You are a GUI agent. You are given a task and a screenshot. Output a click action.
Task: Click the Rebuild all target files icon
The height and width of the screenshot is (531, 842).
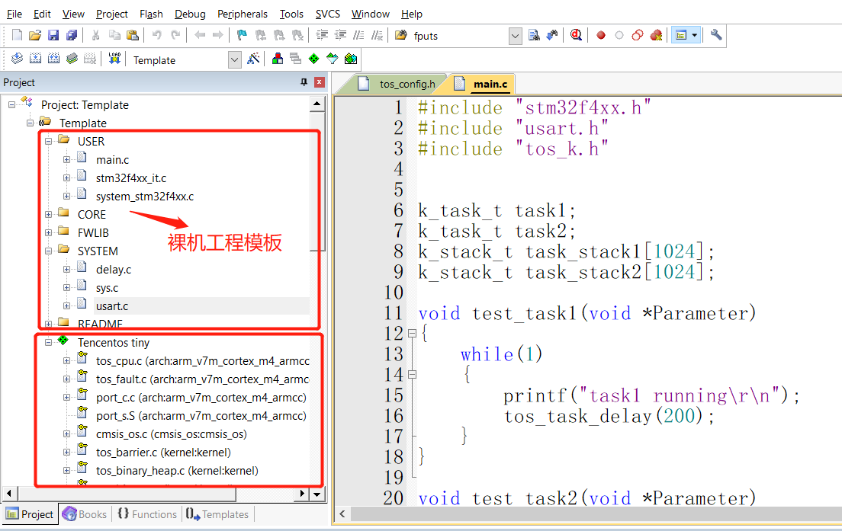click(53, 59)
